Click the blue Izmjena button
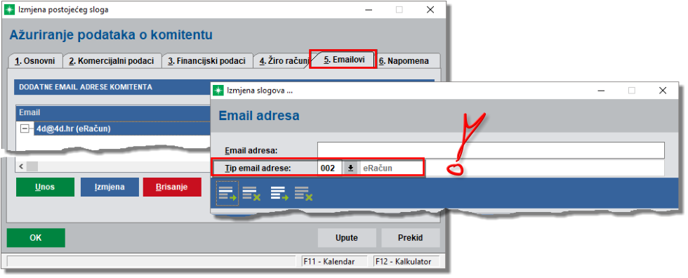The image size is (688, 278). tap(110, 187)
